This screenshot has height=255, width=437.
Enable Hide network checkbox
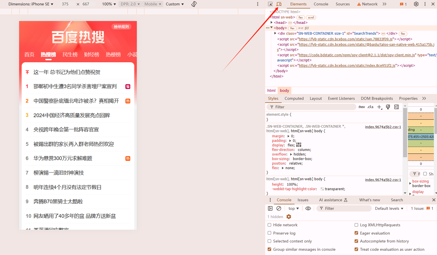(269, 225)
